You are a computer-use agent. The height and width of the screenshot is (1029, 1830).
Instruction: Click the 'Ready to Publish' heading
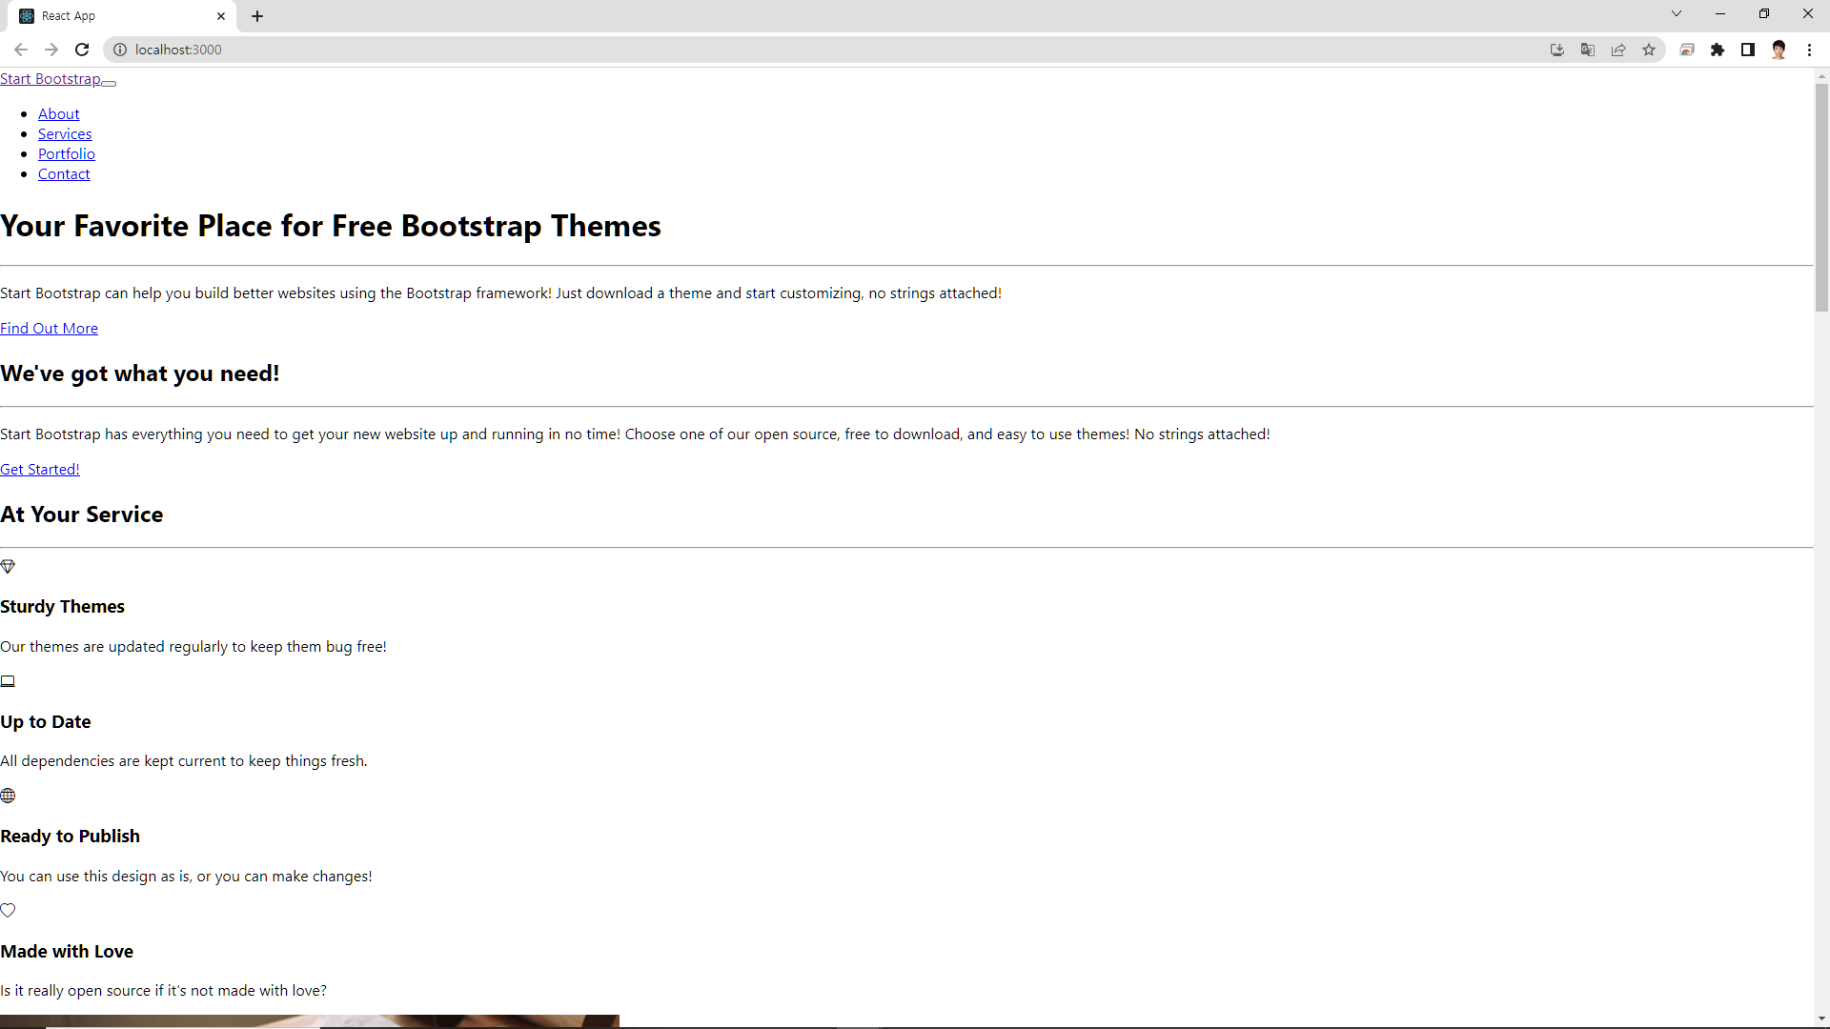(70, 837)
